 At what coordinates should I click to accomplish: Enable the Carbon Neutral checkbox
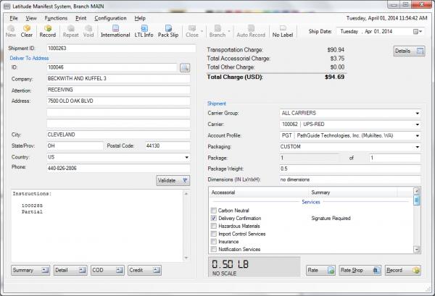click(x=213, y=210)
